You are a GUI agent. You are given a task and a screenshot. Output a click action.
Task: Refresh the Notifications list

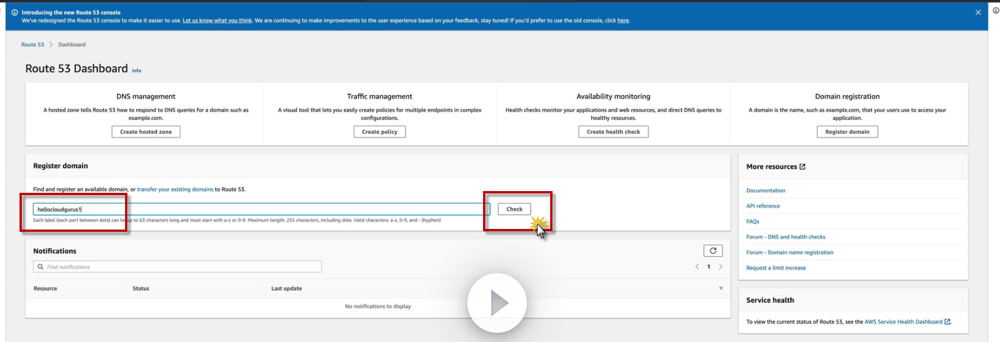click(x=713, y=251)
